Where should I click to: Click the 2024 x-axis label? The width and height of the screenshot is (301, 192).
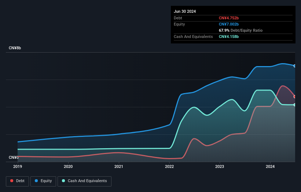click(270, 166)
